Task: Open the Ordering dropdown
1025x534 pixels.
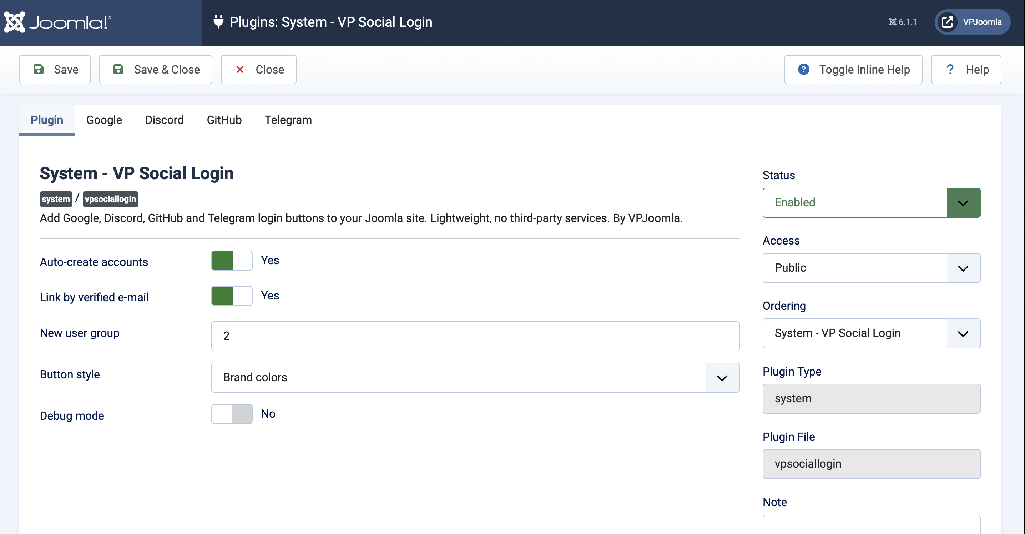Action: [872, 333]
